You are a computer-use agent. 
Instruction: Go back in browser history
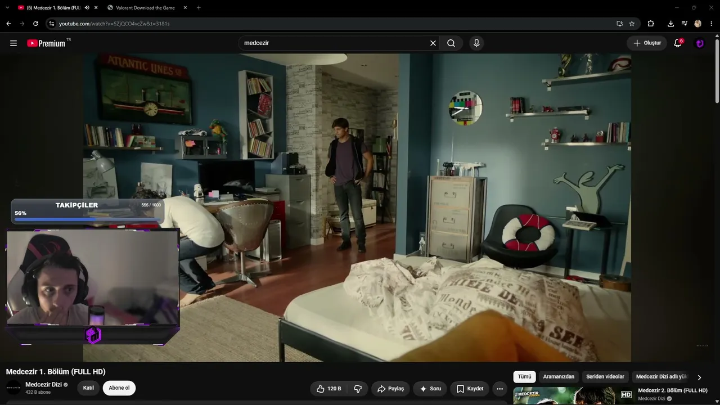(x=8, y=24)
